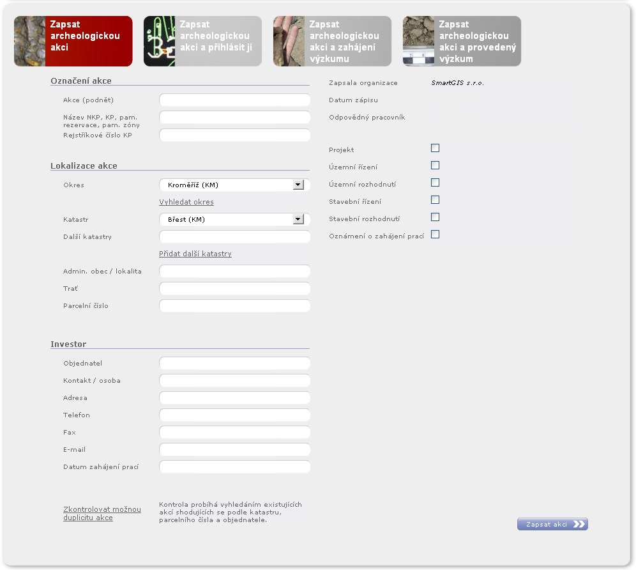
Task: Tick the Územní řízení checkbox
Action: 435,166
